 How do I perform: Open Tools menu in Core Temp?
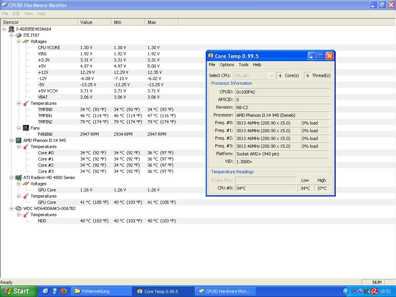tap(244, 65)
